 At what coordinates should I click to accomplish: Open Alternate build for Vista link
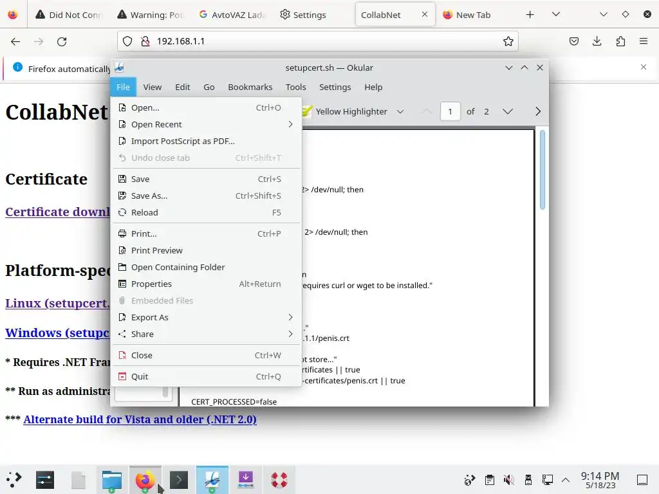pos(140,419)
